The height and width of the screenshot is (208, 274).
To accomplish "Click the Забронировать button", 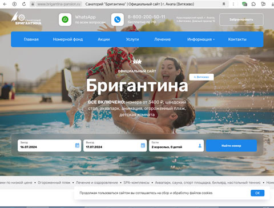I will [241, 19].
